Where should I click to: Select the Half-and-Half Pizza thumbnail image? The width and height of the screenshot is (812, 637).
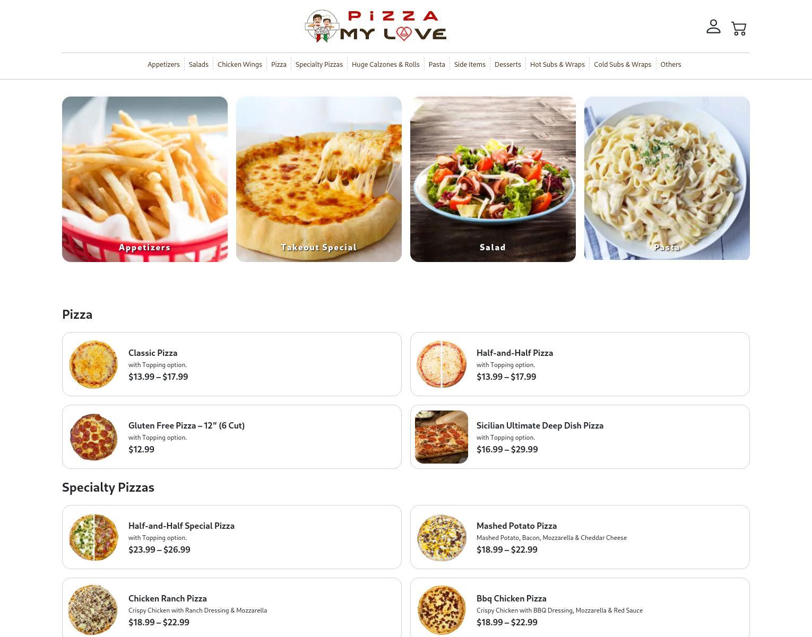pos(442,364)
